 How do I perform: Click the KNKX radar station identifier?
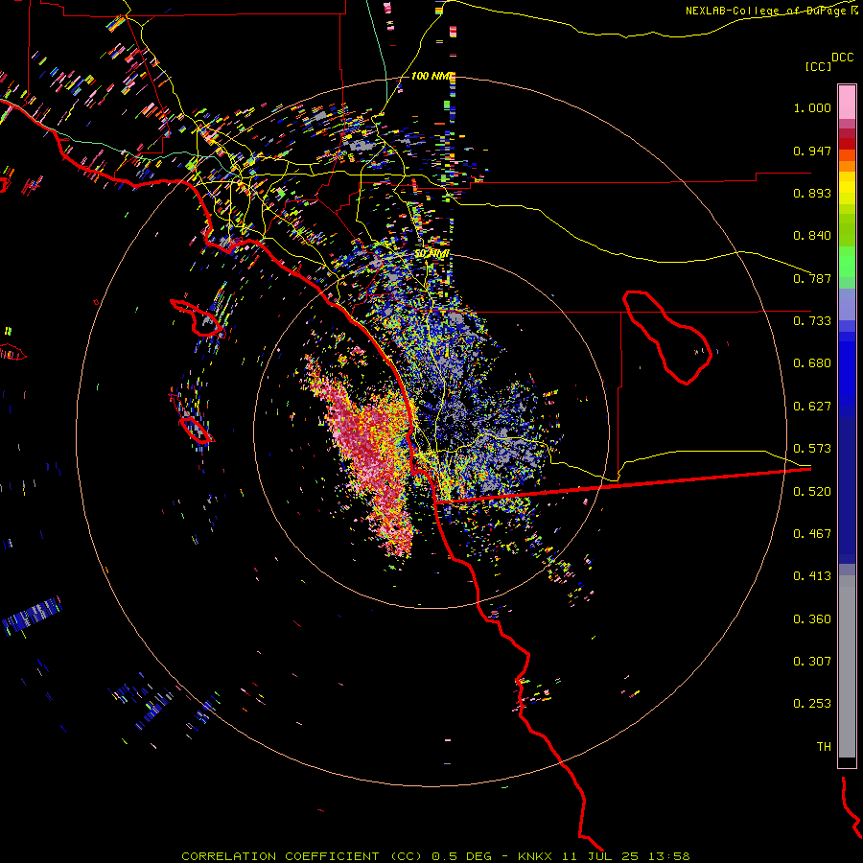[537, 856]
